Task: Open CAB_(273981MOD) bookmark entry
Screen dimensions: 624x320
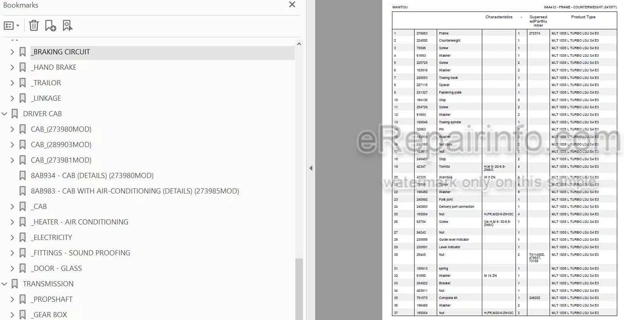Action: (x=61, y=160)
